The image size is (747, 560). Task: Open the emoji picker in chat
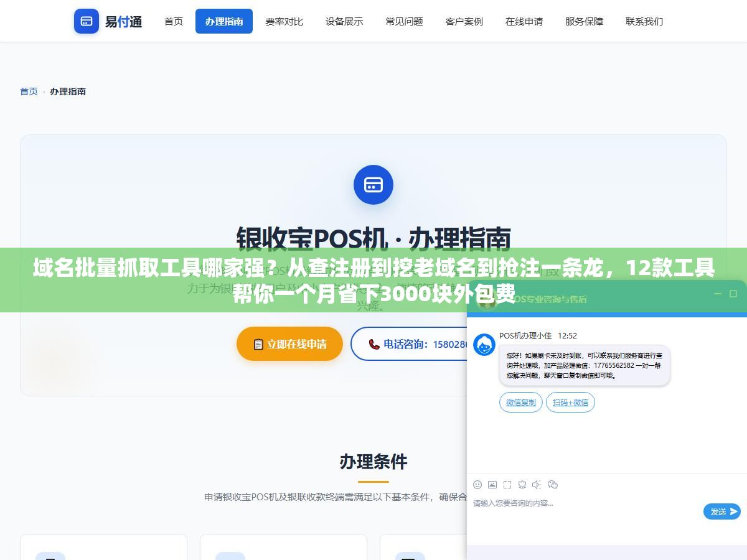pos(477,485)
